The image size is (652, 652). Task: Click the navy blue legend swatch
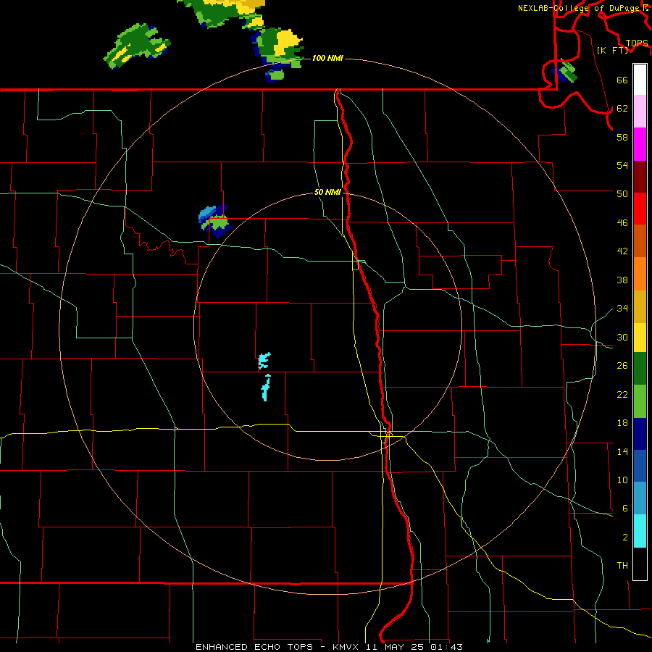click(640, 434)
